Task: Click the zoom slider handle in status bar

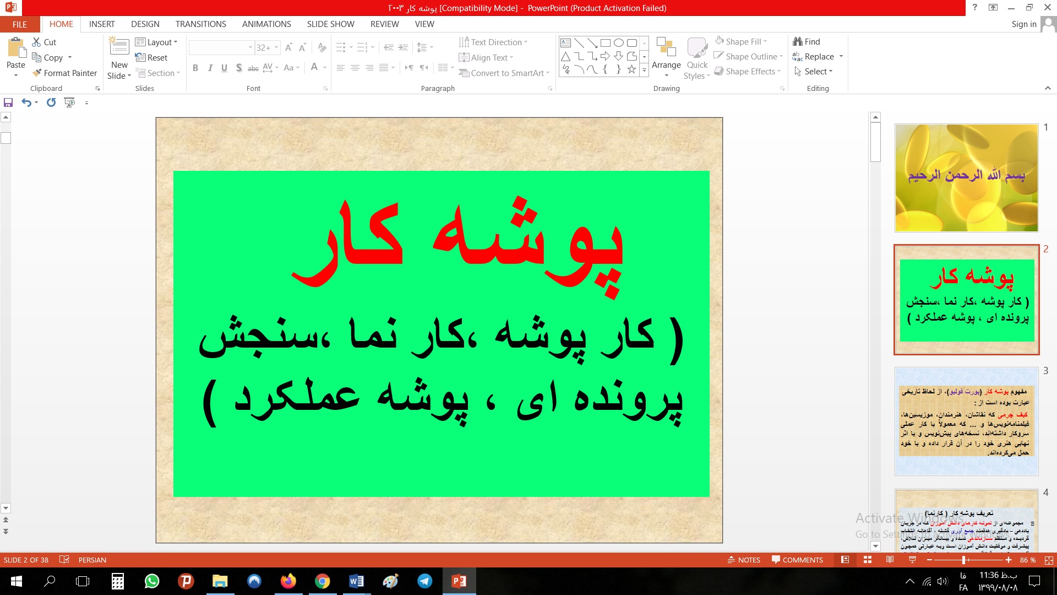Action: tap(963, 560)
